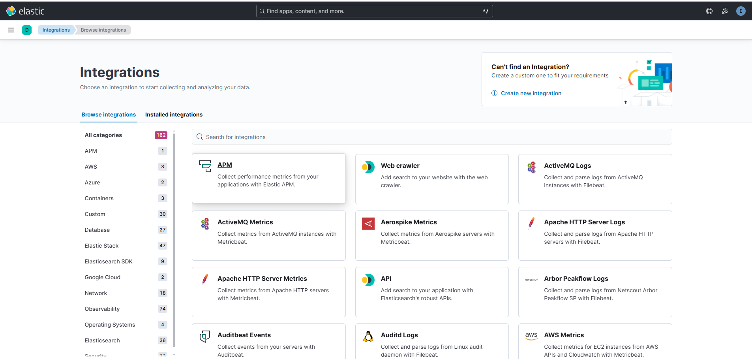Click the Web crawler card icon

[368, 167]
